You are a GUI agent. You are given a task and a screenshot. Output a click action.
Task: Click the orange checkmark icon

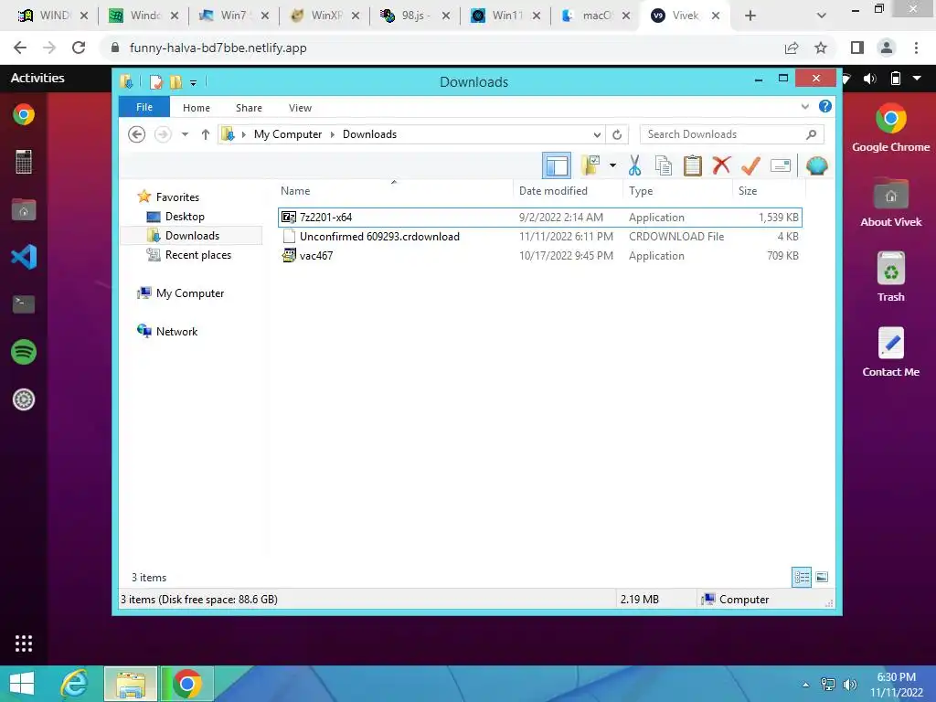[751, 165]
